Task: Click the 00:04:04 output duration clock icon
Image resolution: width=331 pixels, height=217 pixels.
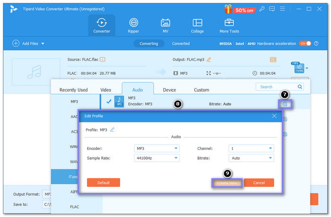Action: pyautogui.click(x=255, y=73)
